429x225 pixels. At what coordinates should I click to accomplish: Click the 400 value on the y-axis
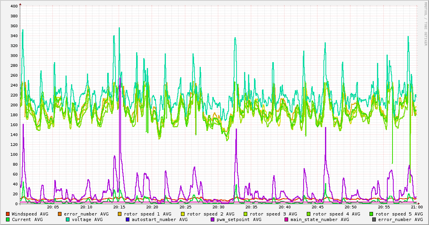point(14,6)
